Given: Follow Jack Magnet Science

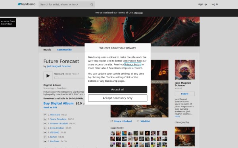Looking at the screenshot, I should (x=185, y=94).
